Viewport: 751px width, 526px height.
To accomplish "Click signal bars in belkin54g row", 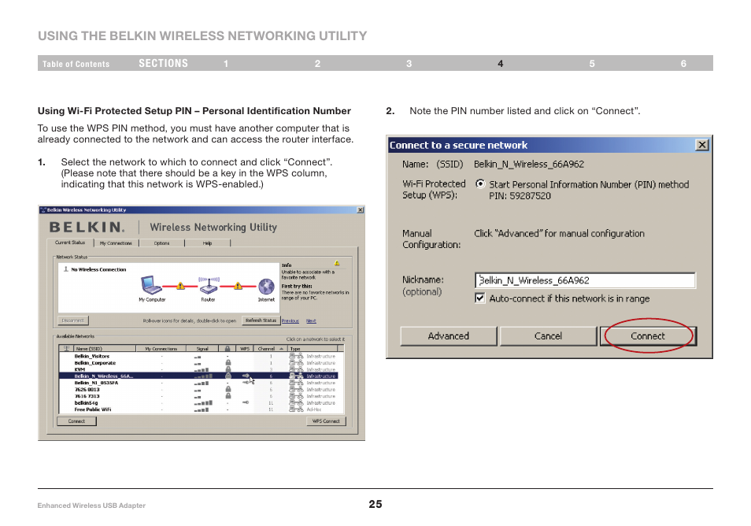I will 203,403.
